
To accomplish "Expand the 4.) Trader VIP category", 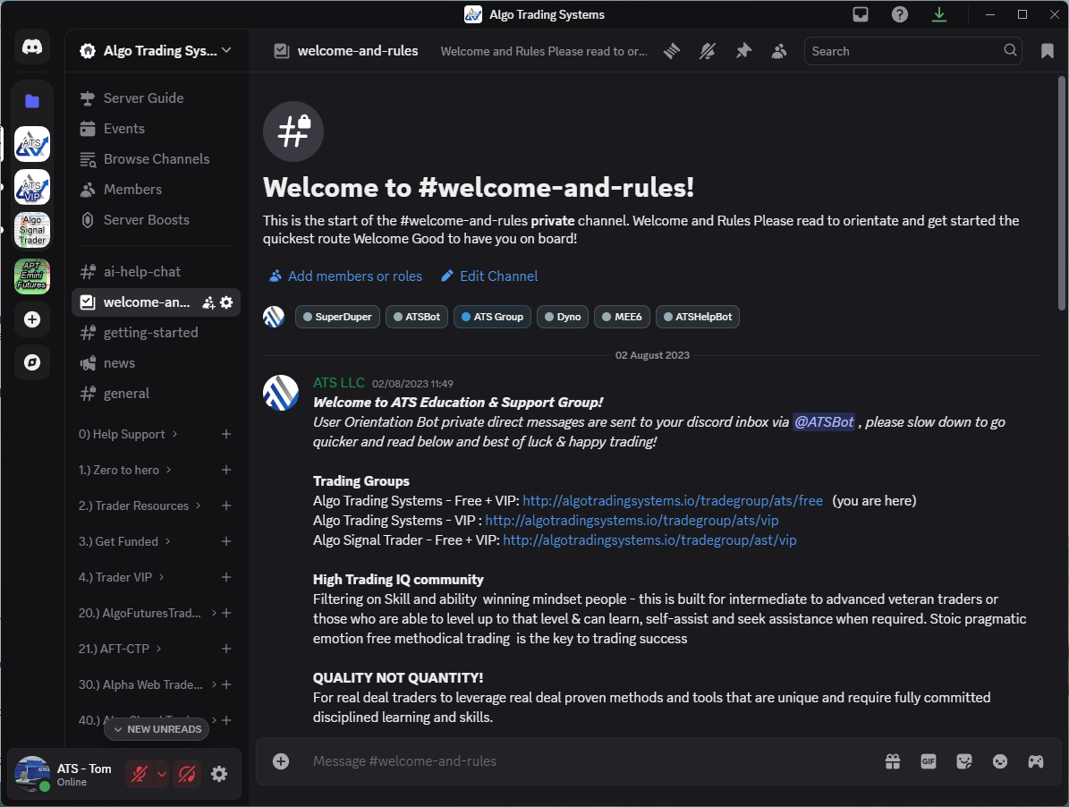I will tap(122, 577).
